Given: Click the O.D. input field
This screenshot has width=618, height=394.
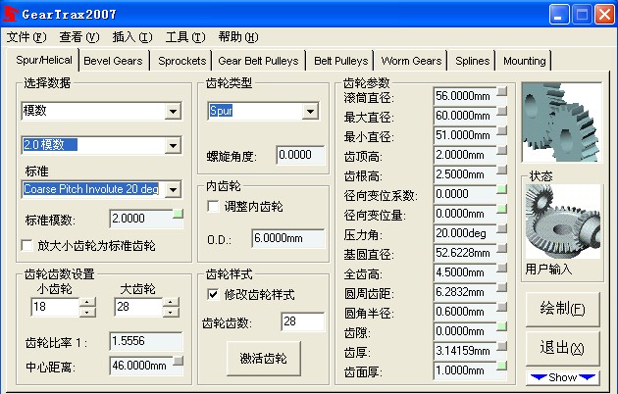Looking at the screenshot, I should [x=288, y=238].
